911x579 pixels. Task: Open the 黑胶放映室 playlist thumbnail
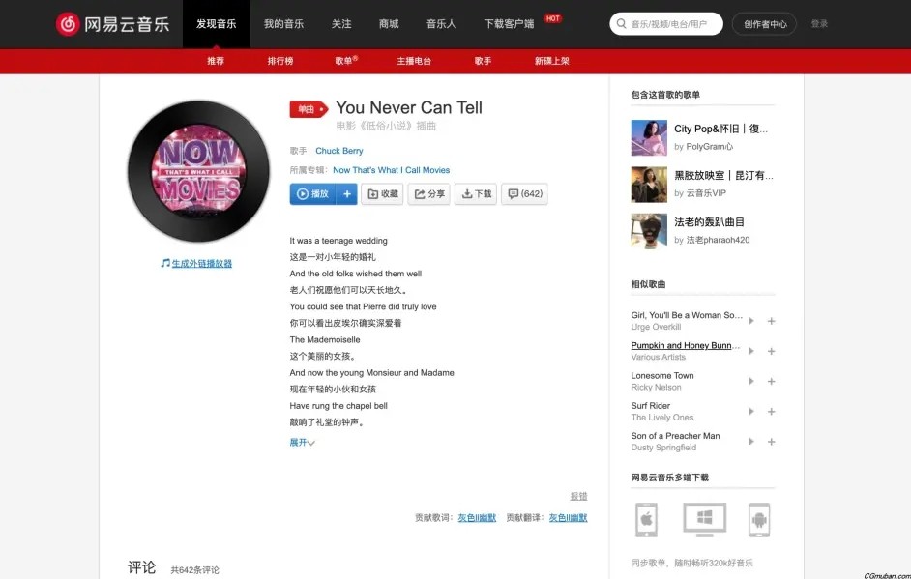tap(649, 184)
